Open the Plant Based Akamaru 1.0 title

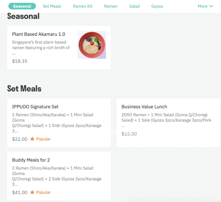click(38, 34)
